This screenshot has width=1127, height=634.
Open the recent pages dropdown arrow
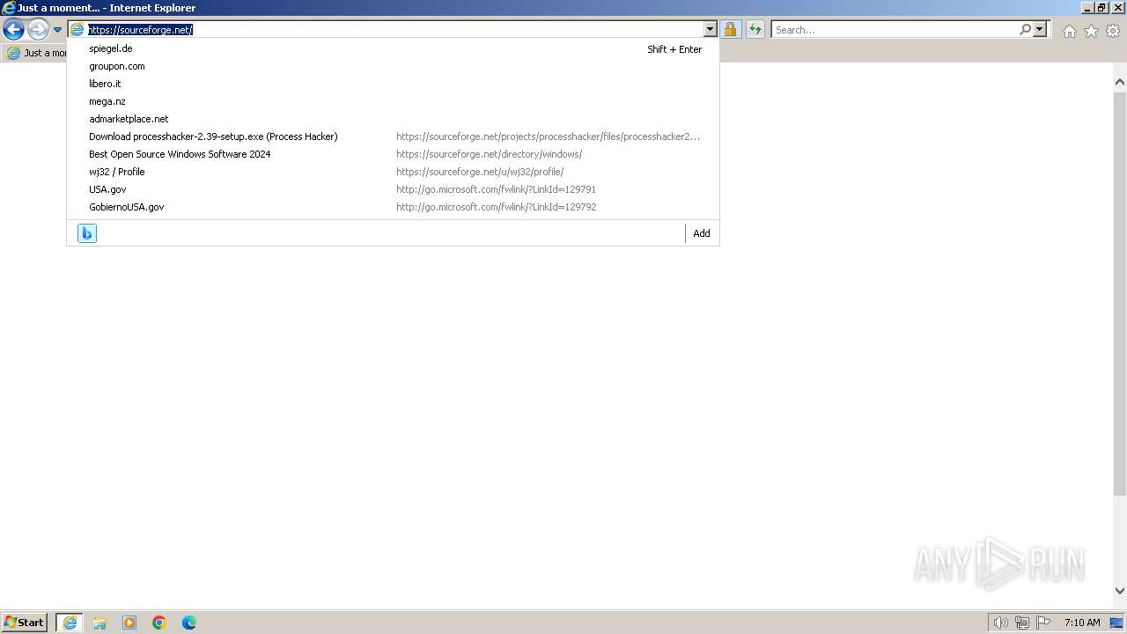57,30
